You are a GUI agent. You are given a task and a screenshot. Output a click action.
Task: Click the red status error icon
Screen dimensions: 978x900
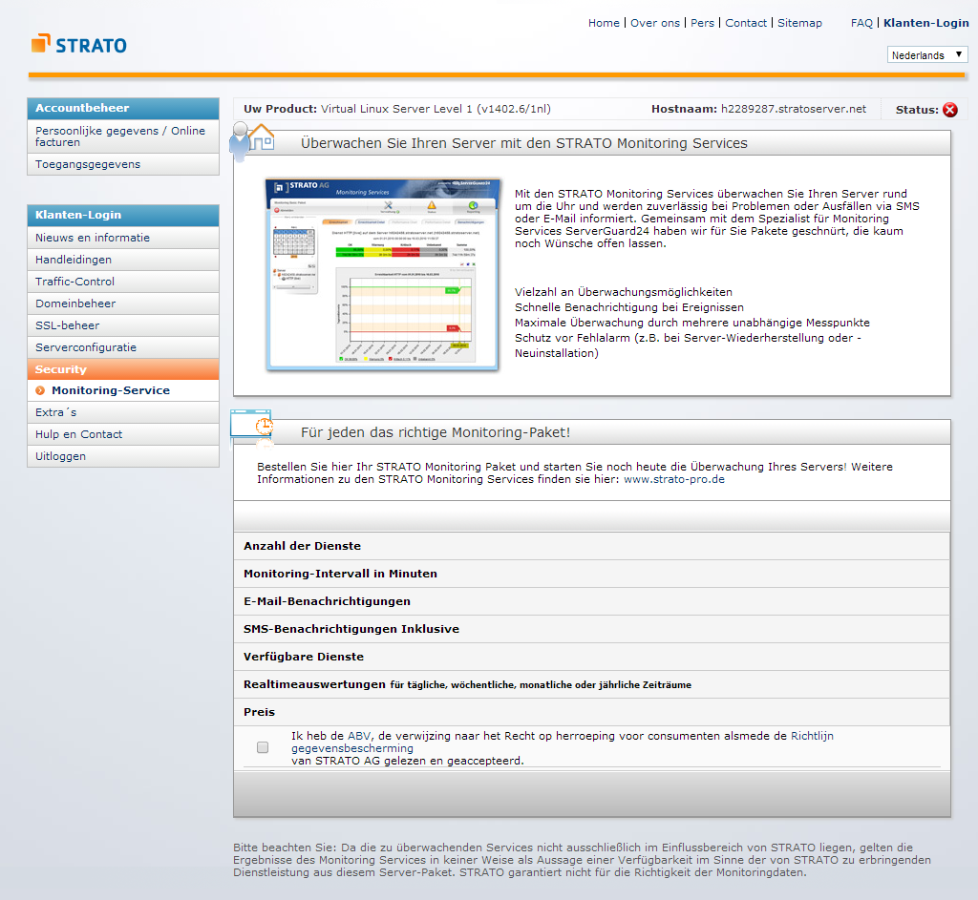949,110
